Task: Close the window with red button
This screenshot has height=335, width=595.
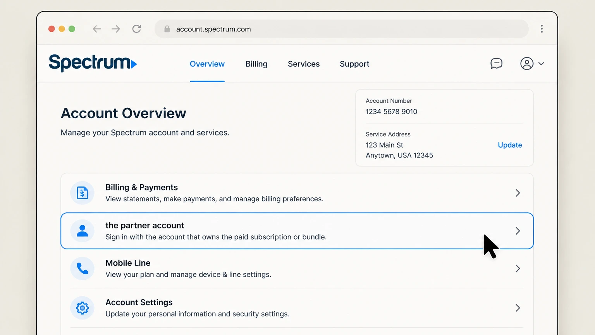Action: [52, 29]
